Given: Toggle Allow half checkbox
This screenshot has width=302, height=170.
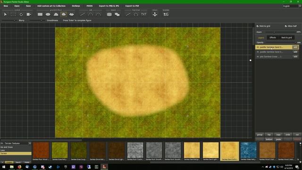Looking at the screenshot, I should [286, 26].
